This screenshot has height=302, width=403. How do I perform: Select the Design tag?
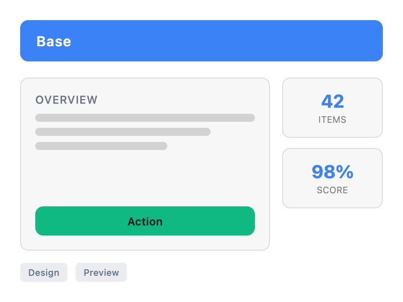click(x=44, y=272)
